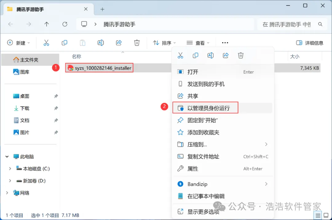Open the 查看 view dropdown
332x220 pixels.
(x=198, y=43)
